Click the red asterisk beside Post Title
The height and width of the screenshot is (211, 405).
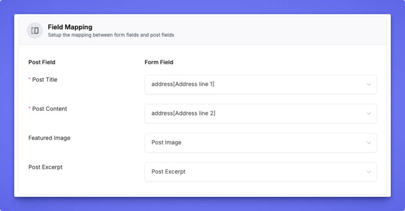click(29, 79)
